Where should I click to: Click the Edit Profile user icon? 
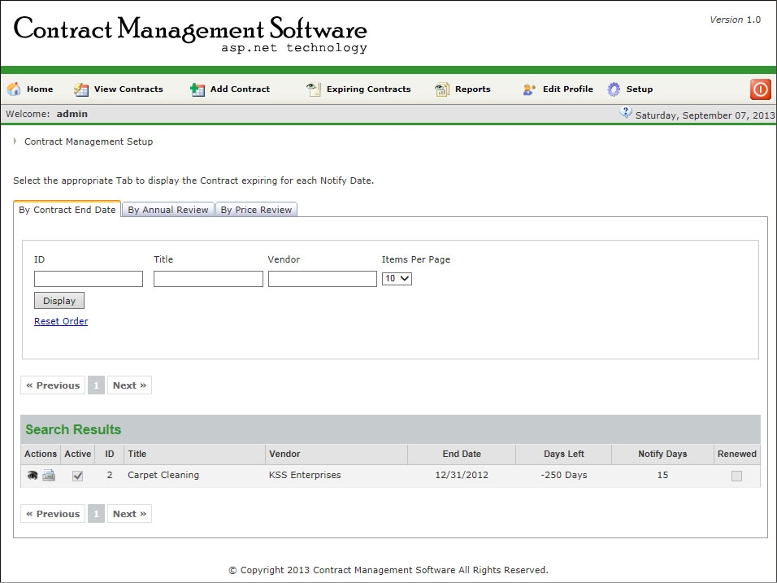(529, 89)
